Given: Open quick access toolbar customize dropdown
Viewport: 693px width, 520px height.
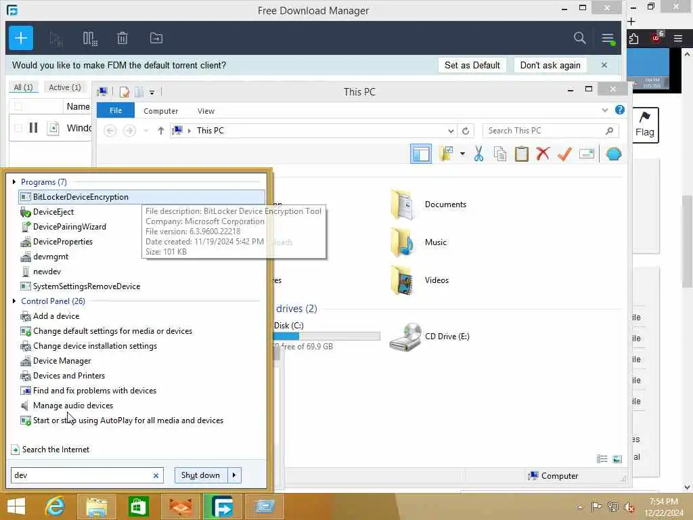Looking at the screenshot, I should click(152, 92).
